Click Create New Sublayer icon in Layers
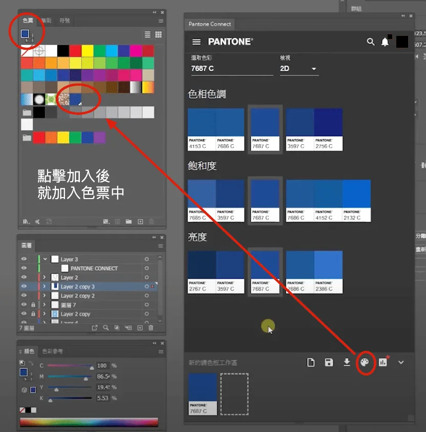426x432 pixels. (128, 327)
